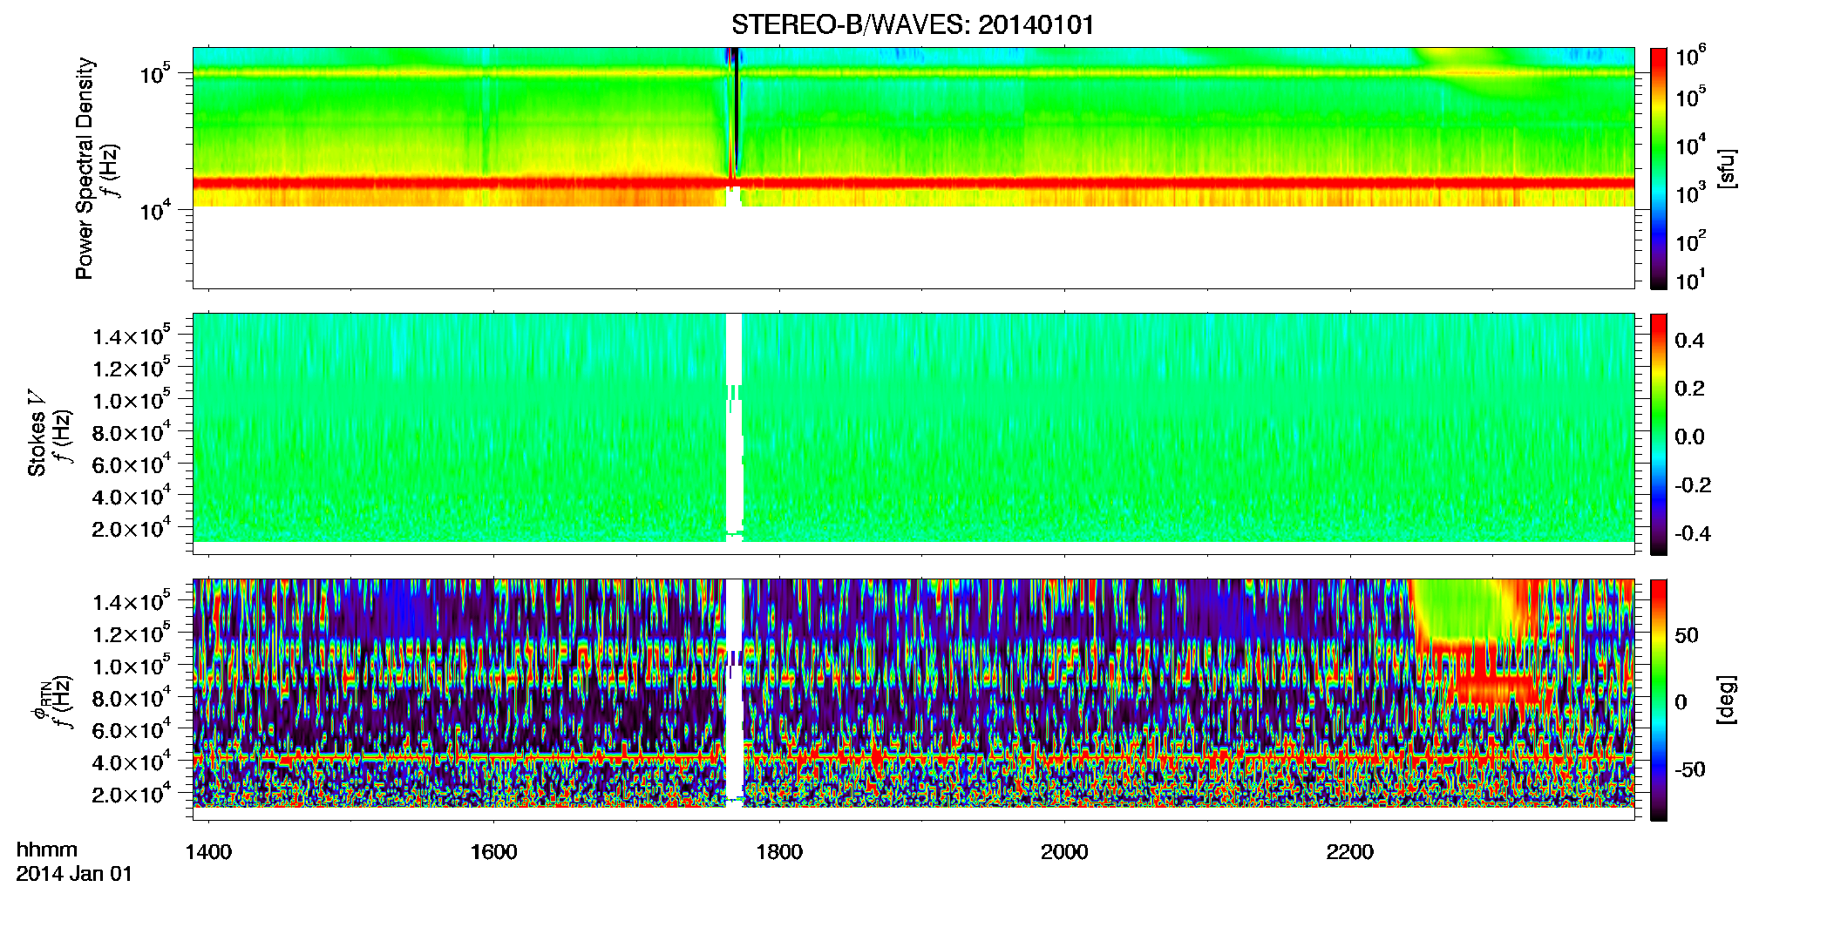This screenshot has height=941, width=1827.
Task: Click the Stokes V colorbar
Action: (x=1659, y=434)
